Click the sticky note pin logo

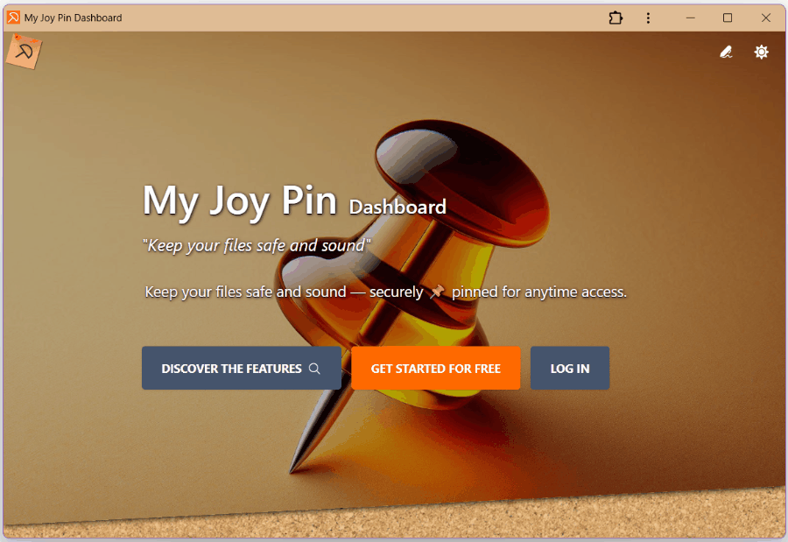click(x=24, y=52)
